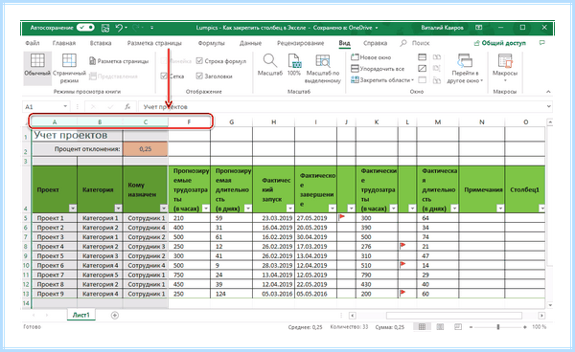Open the Формулы ribbon tab

coord(211,43)
